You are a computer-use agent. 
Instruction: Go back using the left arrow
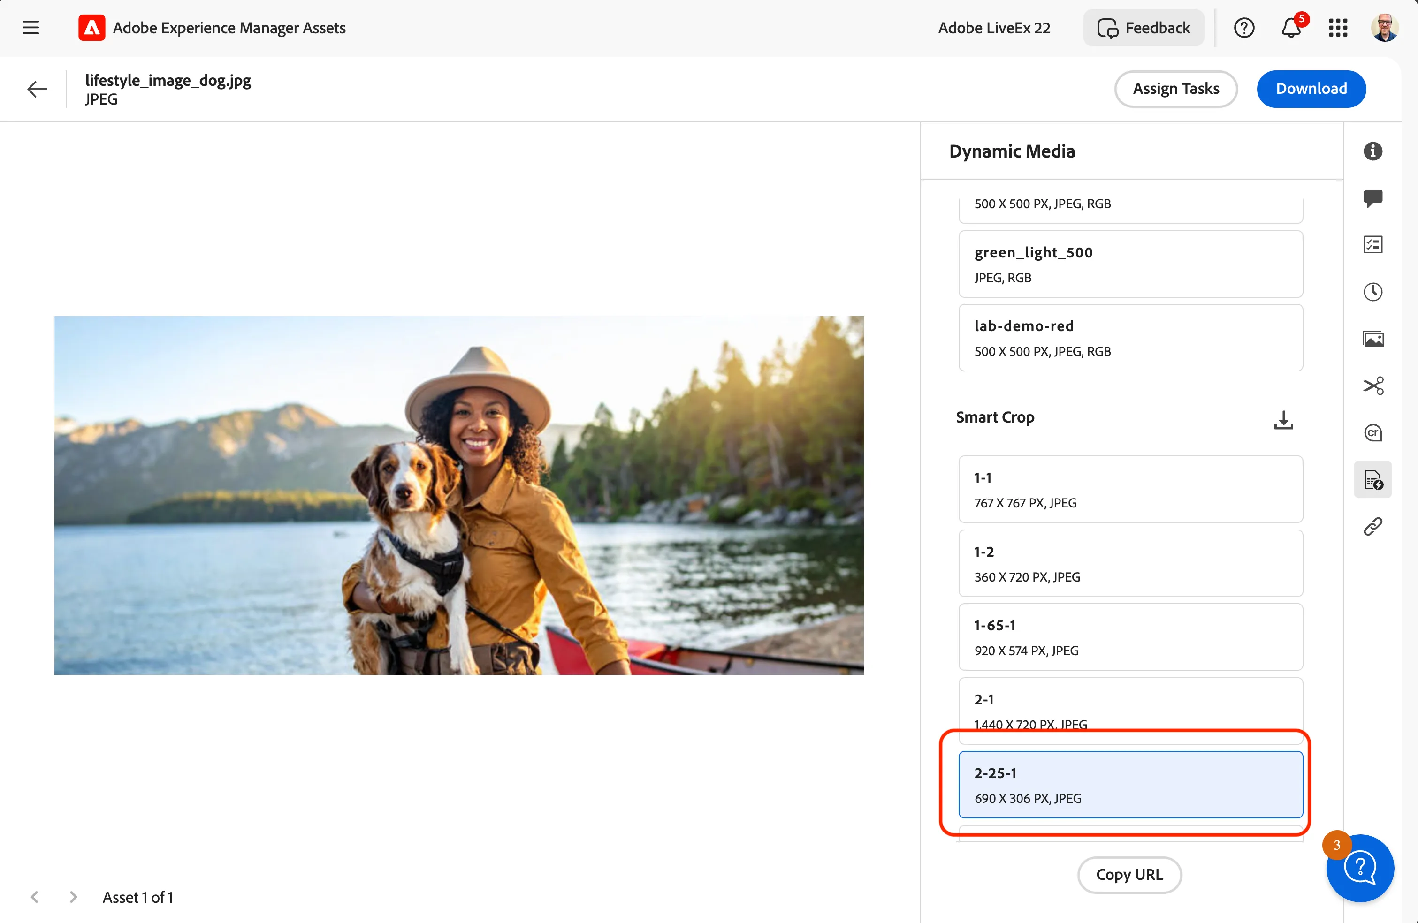click(37, 89)
